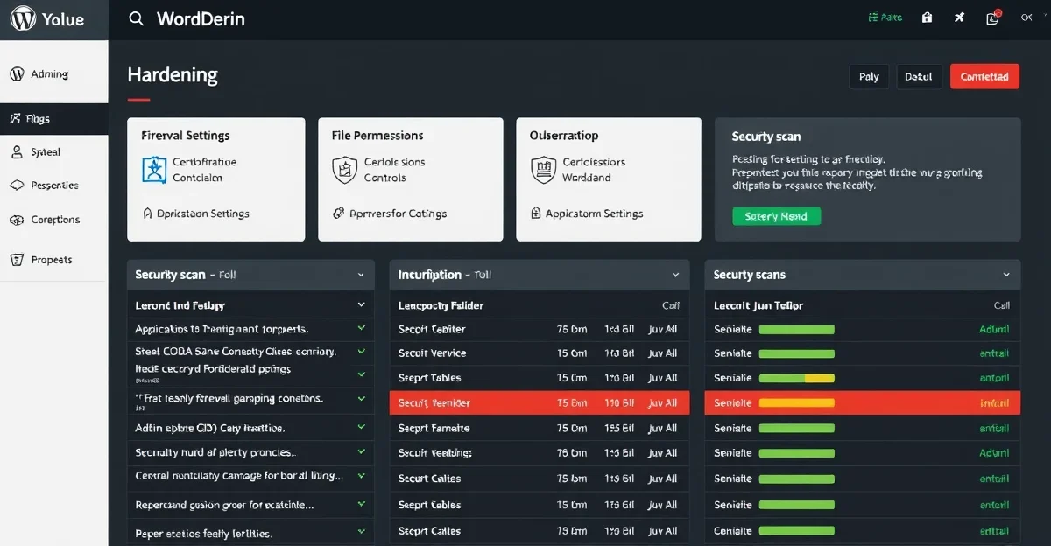Click the Lencpocty Falider column header

pyautogui.click(x=441, y=305)
